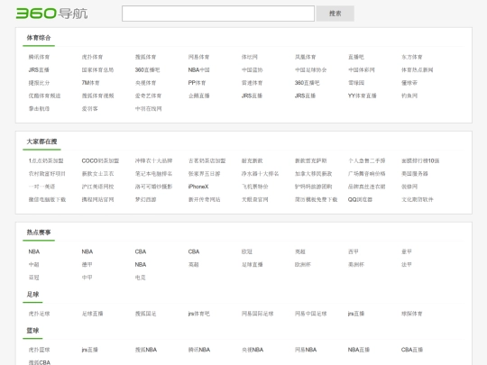This screenshot has width=487, height=365.
Task: Open 西甲 event link
Action: (x=354, y=251)
